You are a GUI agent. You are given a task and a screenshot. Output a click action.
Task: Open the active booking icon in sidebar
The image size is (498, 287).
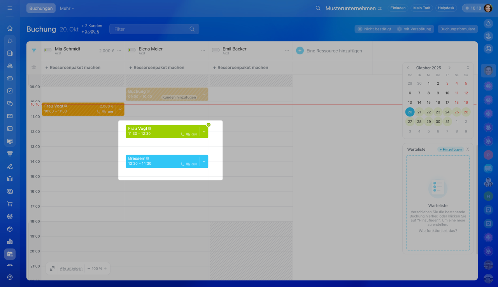click(x=10, y=254)
